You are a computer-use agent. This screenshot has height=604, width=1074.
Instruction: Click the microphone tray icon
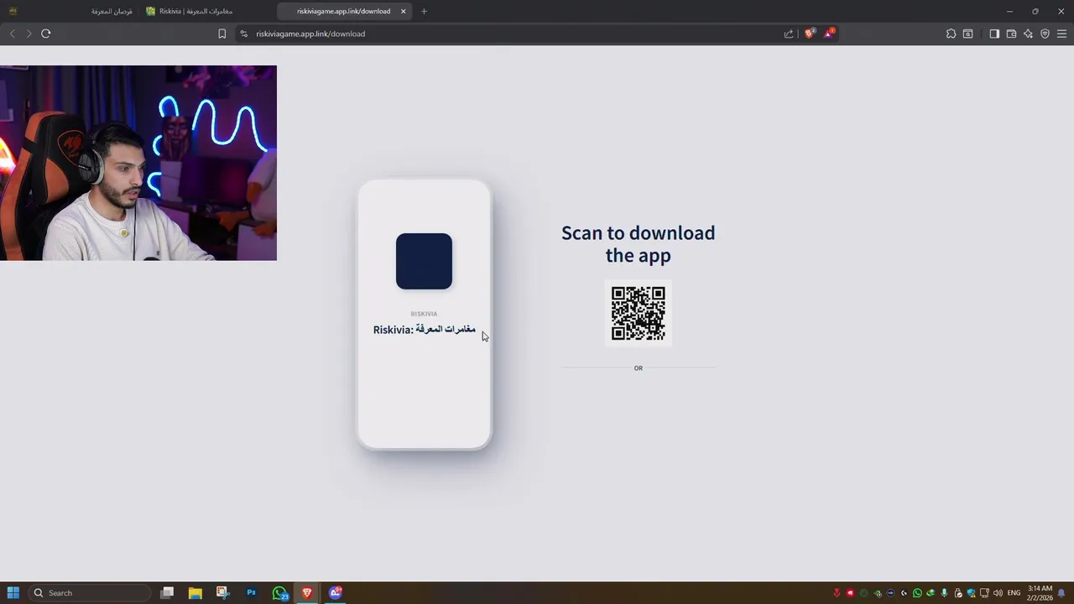944,593
